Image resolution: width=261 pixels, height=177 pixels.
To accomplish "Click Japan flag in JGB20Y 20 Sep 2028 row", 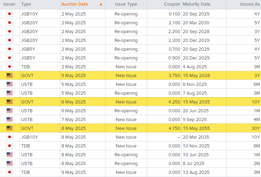I will [10, 31].
